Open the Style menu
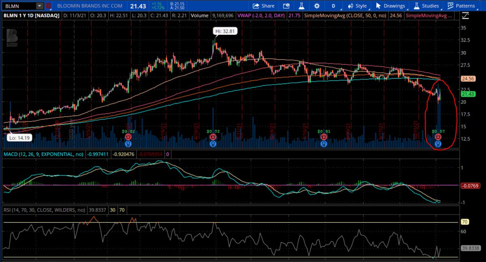 click(358, 6)
